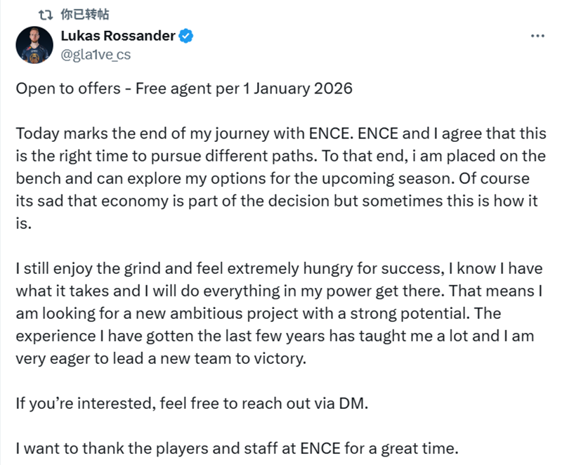Open Lukas Rossander's profile avatar
The image size is (562, 465).
coord(34,45)
